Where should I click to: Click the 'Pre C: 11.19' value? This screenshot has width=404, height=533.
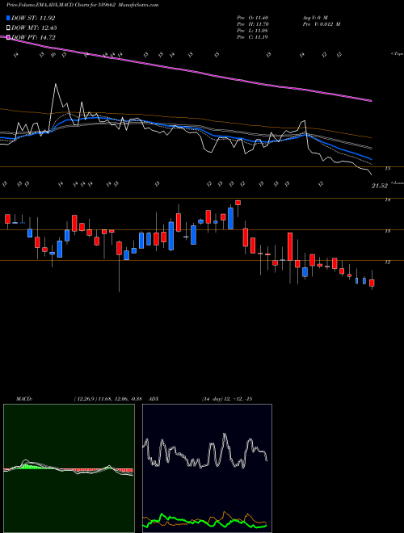click(253, 37)
